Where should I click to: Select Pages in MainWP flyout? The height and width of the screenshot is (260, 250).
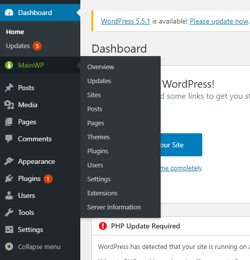point(96,123)
